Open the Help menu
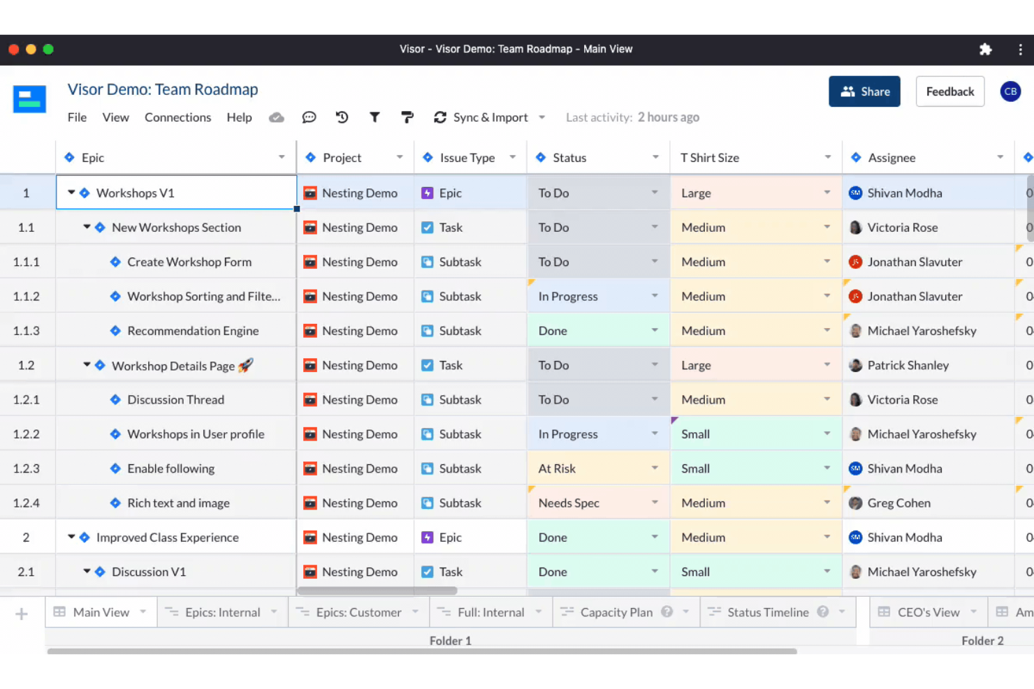1034x689 pixels. (239, 117)
